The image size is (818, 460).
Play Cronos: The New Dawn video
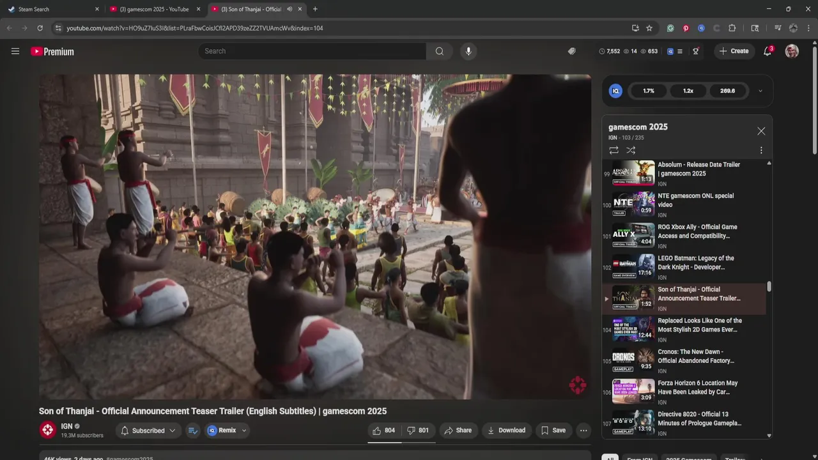click(x=684, y=361)
